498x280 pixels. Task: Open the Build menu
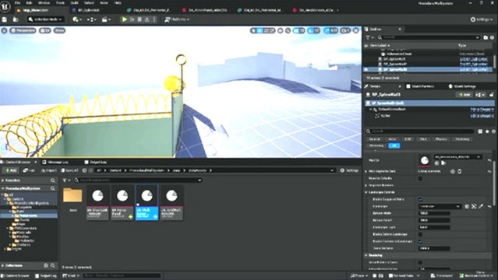75,3
